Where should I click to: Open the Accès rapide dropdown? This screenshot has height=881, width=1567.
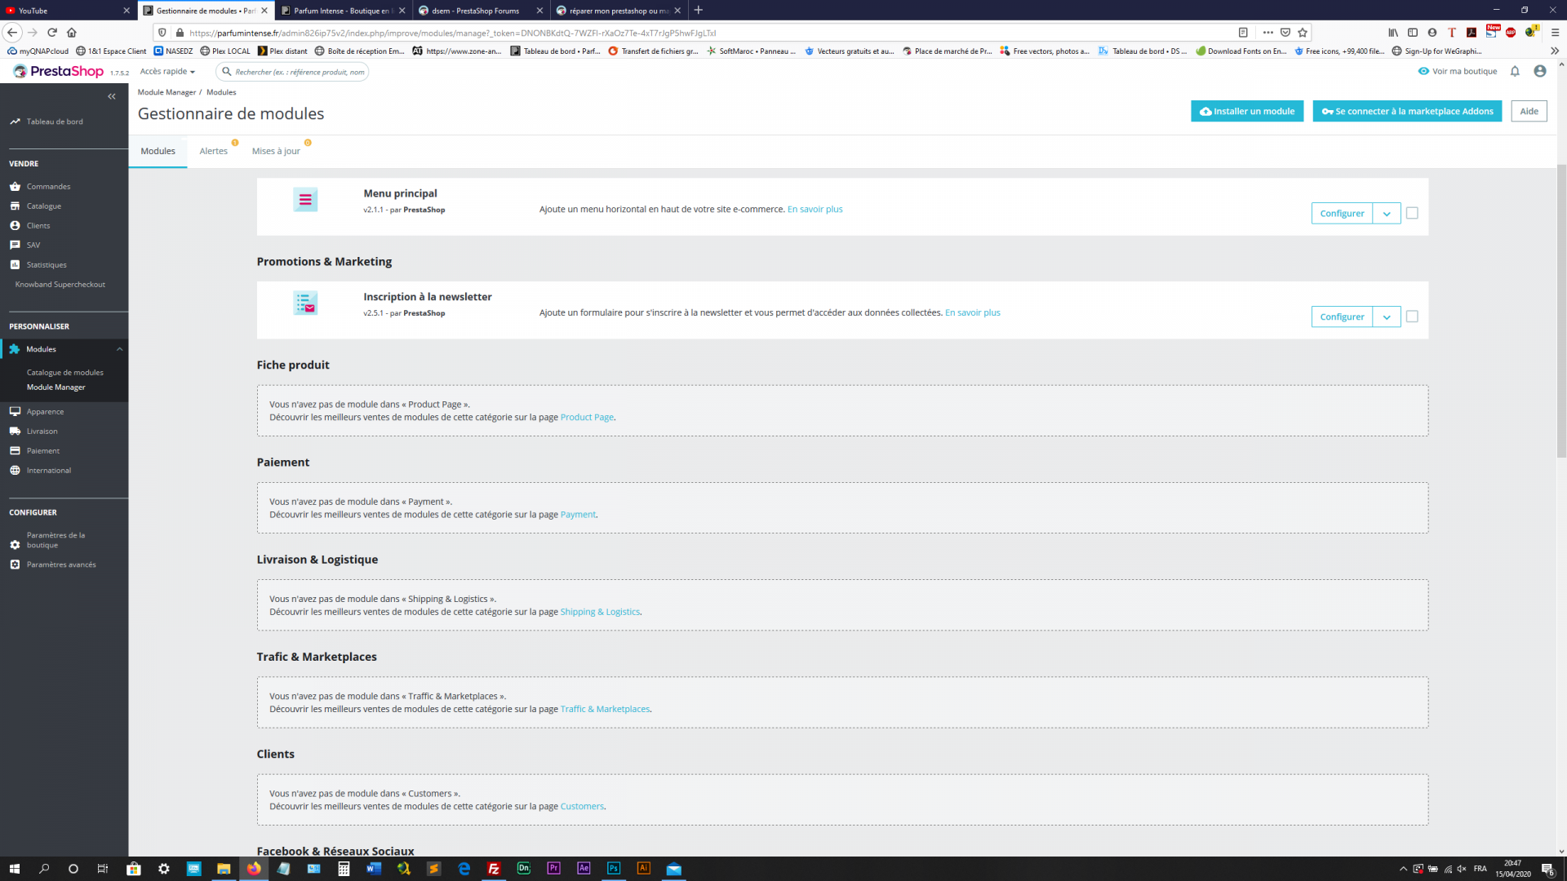tap(167, 72)
